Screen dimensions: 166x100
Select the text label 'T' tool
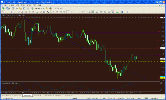(x=33, y=12)
